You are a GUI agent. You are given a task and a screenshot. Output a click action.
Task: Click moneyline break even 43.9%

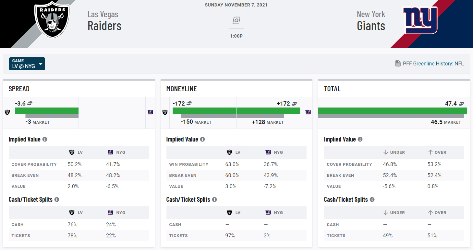(271, 175)
